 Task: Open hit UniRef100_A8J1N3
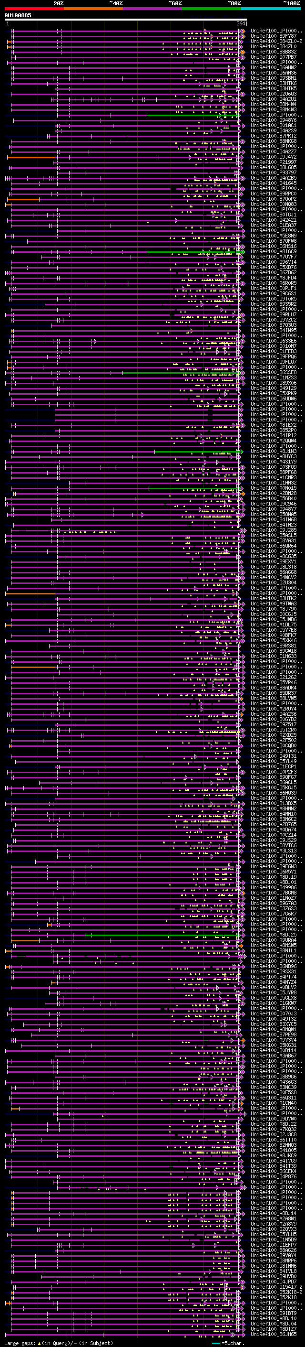(274, 451)
